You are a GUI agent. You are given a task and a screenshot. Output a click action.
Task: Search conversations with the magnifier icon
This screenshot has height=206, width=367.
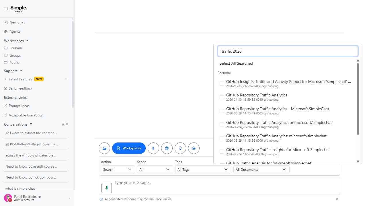click(63, 124)
